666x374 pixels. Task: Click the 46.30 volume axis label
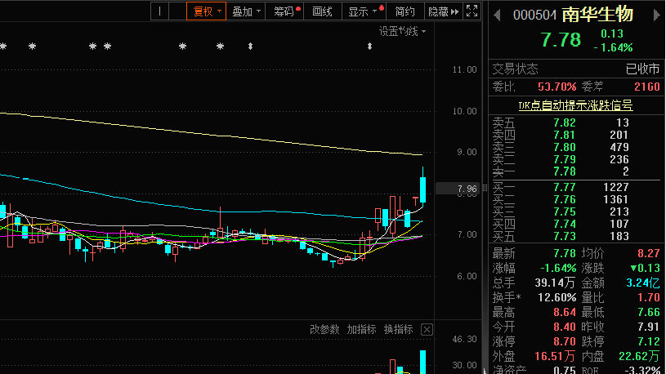pos(465,339)
